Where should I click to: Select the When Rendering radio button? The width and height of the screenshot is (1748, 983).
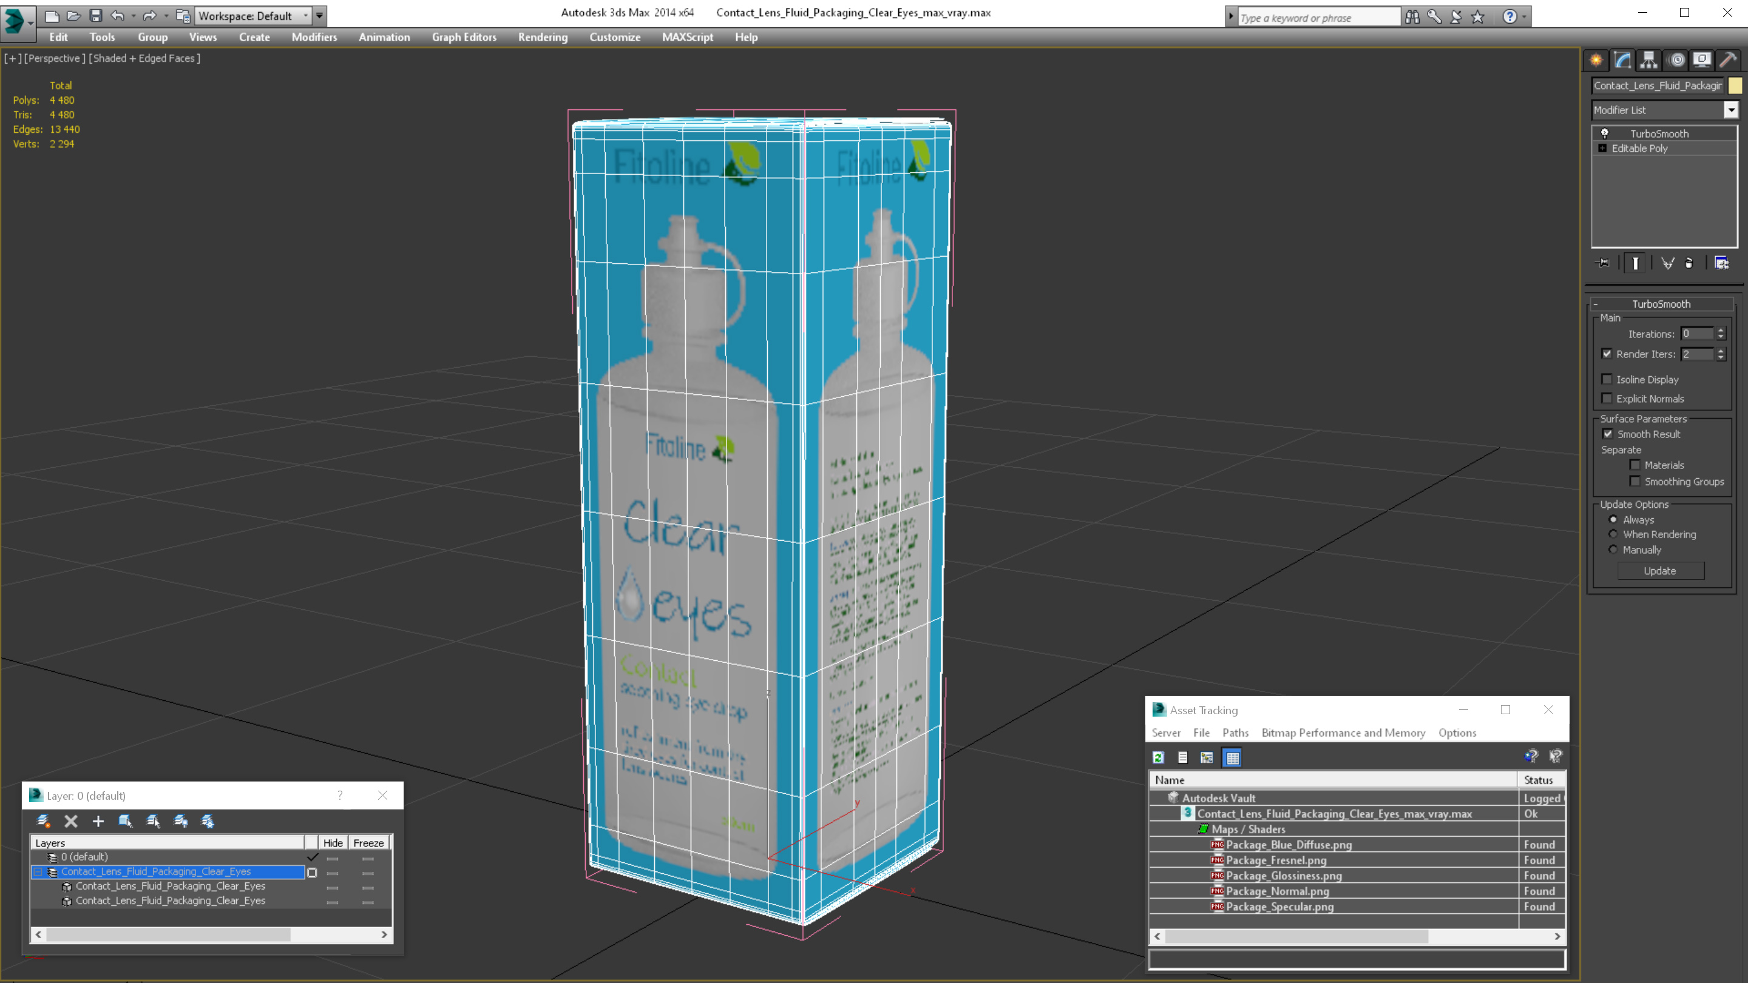point(1614,535)
